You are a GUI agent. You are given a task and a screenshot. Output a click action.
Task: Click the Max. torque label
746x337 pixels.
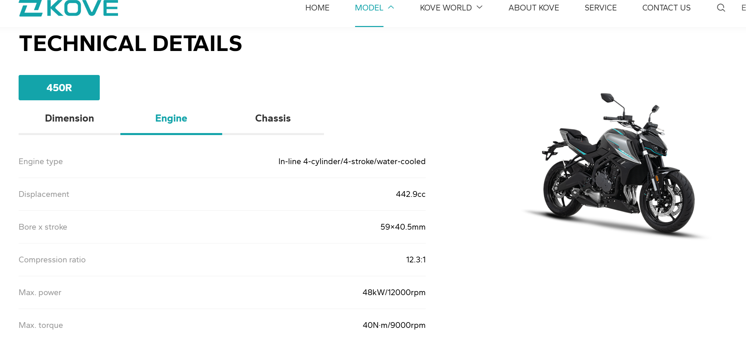41,325
